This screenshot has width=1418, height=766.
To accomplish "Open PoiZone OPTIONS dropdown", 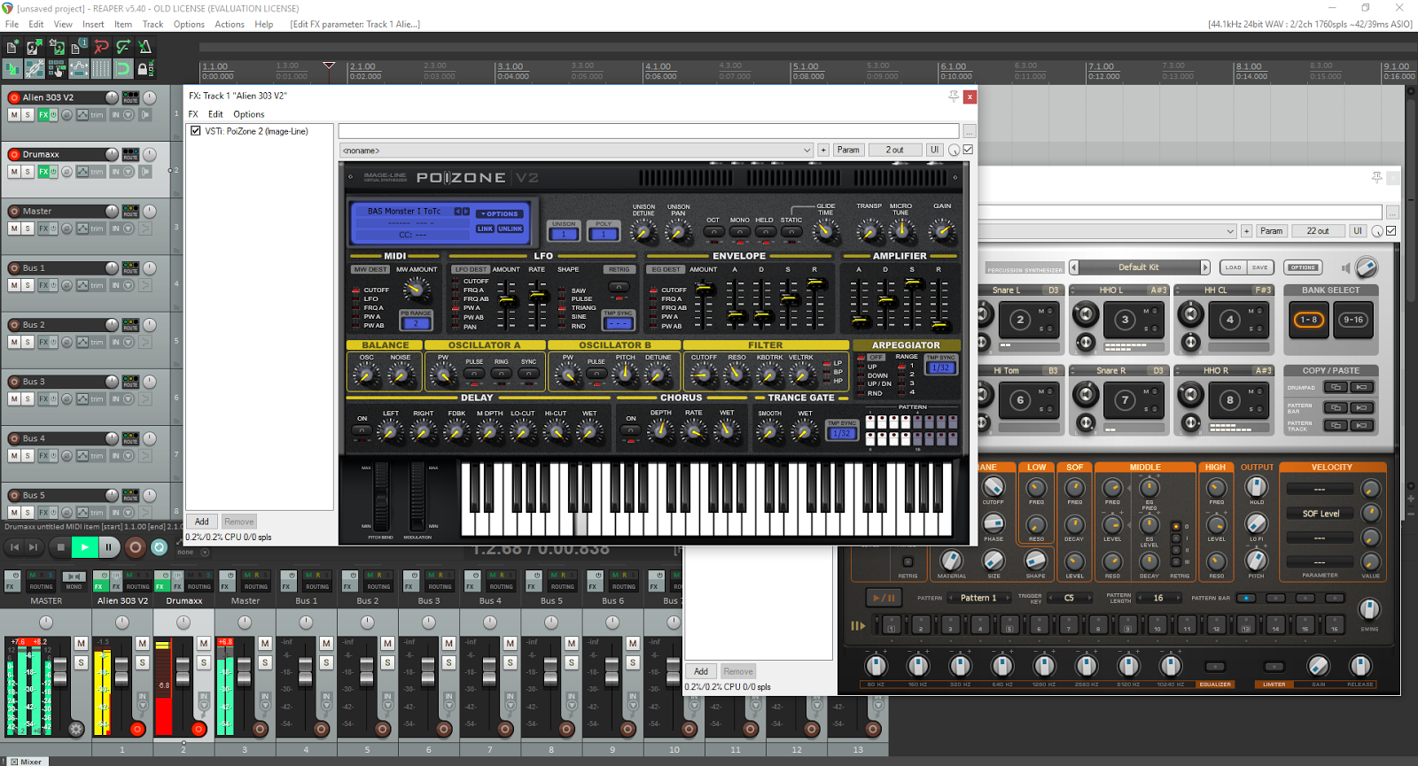I will 499,213.
